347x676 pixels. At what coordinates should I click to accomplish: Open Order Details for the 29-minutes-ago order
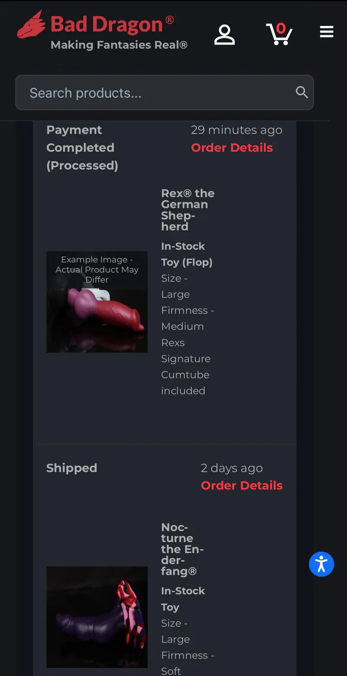click(x=232, y=148)
